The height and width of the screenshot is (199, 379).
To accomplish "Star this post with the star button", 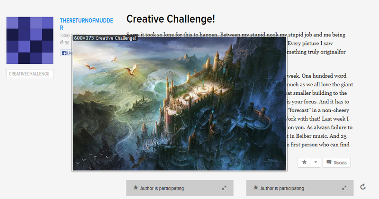I will pyautogui.click(x=304, y=162).
